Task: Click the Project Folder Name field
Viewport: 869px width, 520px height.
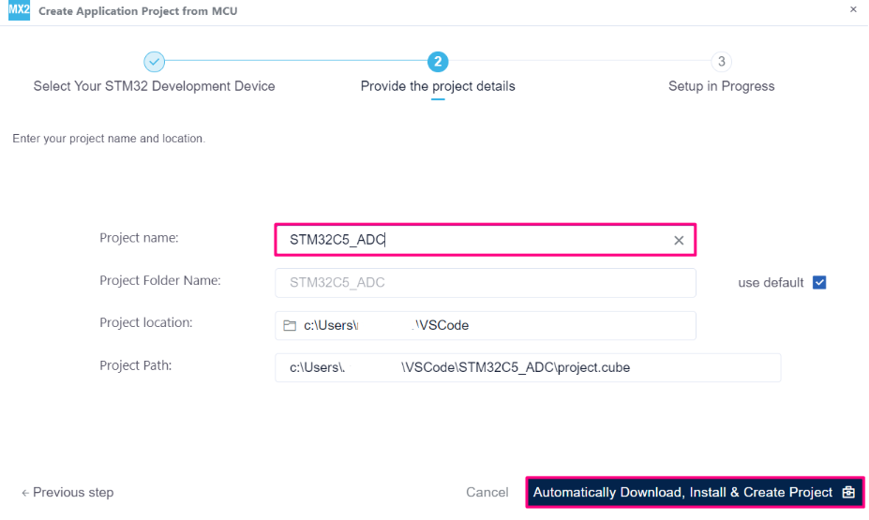Action: click(x=485, y=283)
